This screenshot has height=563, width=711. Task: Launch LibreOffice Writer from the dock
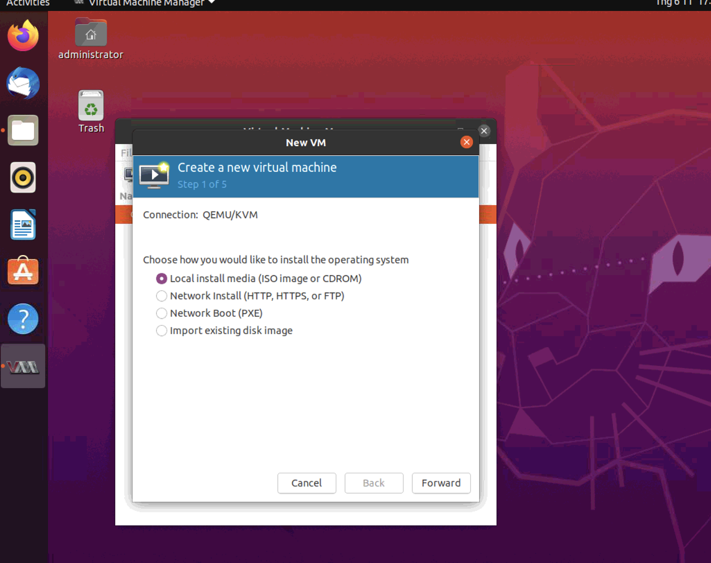pyautogui.click(x=23, y=224)
